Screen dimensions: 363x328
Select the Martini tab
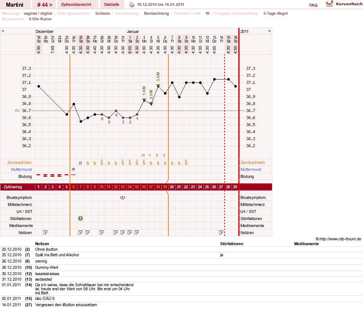pyautogui.click(x=14, y=5)
